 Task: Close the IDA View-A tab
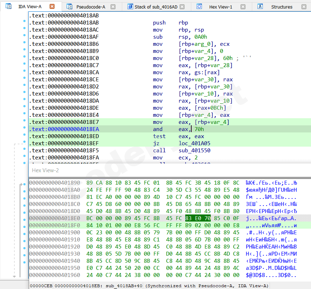52,6
